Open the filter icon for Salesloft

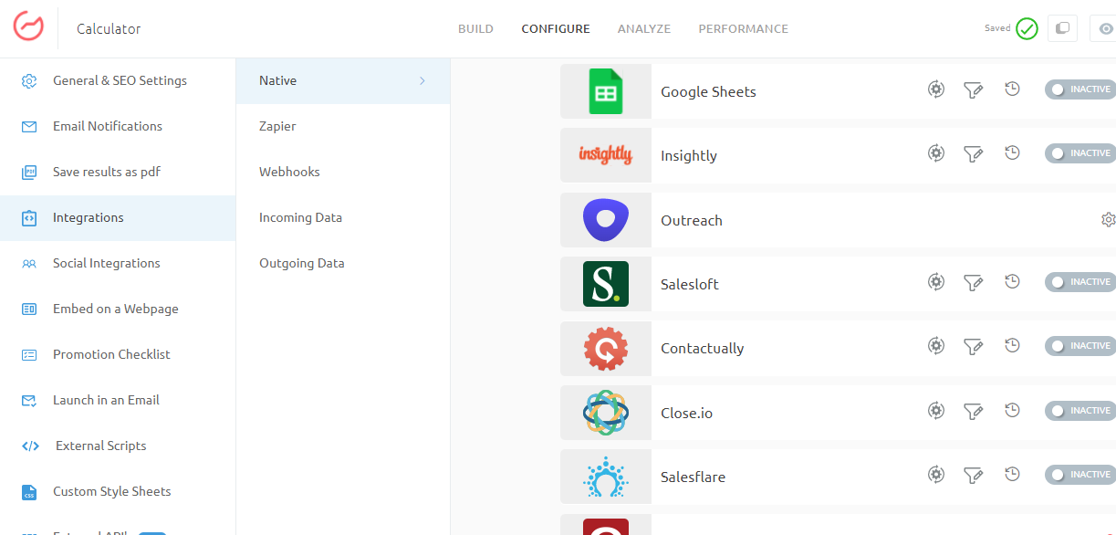(x=974, y=282)
